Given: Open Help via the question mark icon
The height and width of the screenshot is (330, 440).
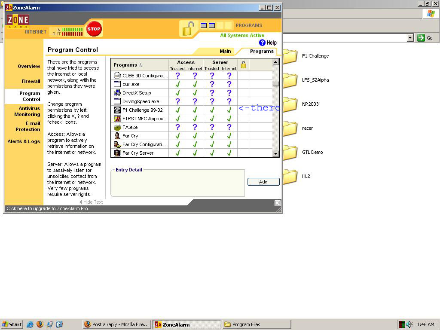Looking at the screenshot, I should point(263,43).
